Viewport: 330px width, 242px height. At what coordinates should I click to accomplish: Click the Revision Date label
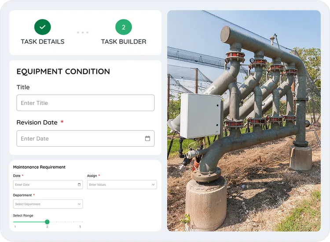point(37,123)
